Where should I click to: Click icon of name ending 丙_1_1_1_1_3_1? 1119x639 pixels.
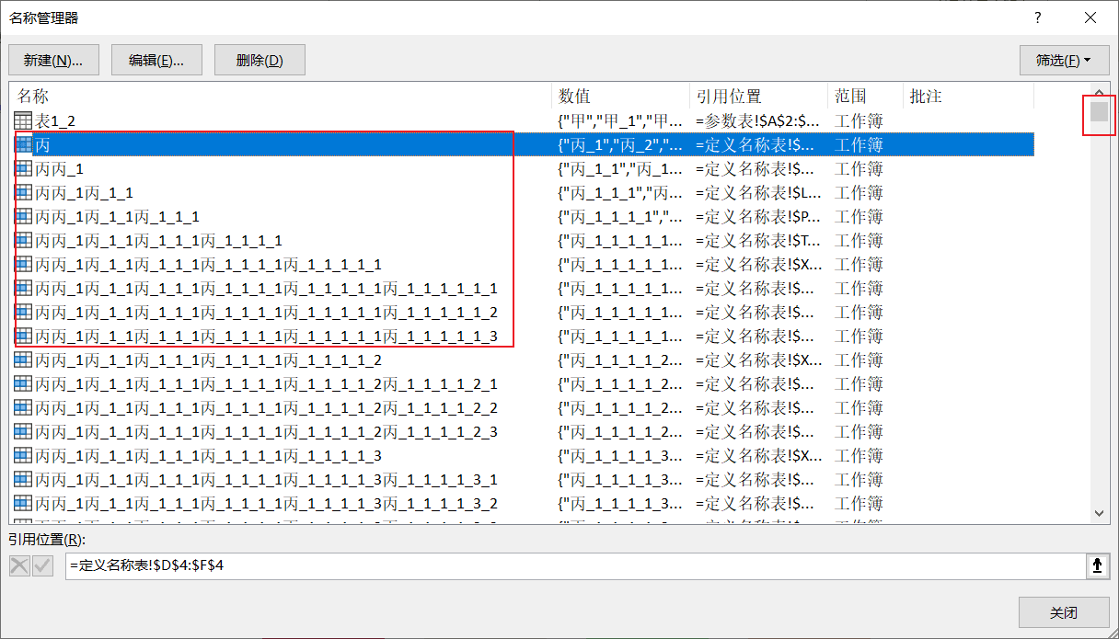point(24,479)
